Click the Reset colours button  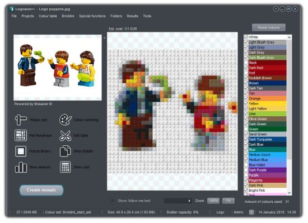pos(269,27)
